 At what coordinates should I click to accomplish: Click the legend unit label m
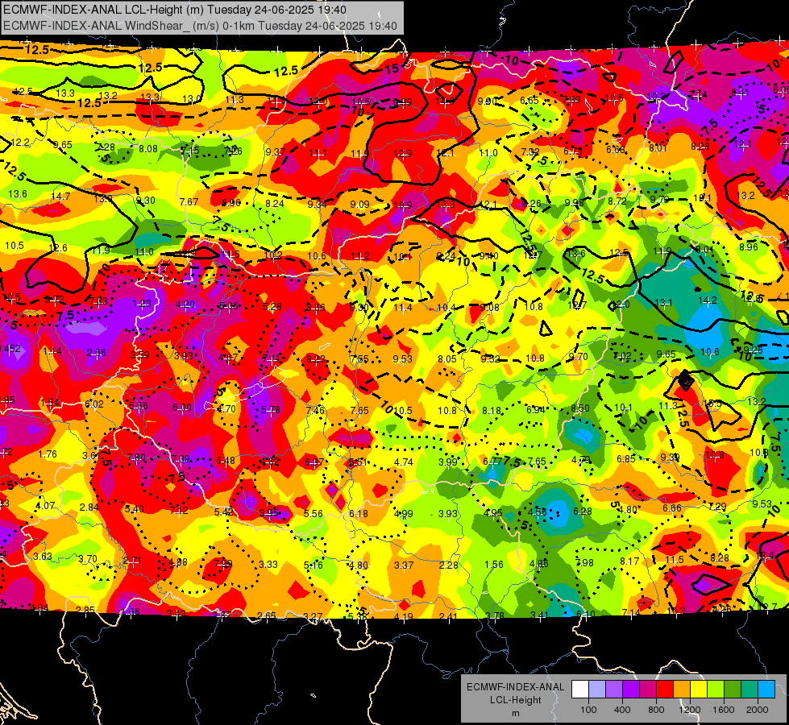(x=515, y=713)
